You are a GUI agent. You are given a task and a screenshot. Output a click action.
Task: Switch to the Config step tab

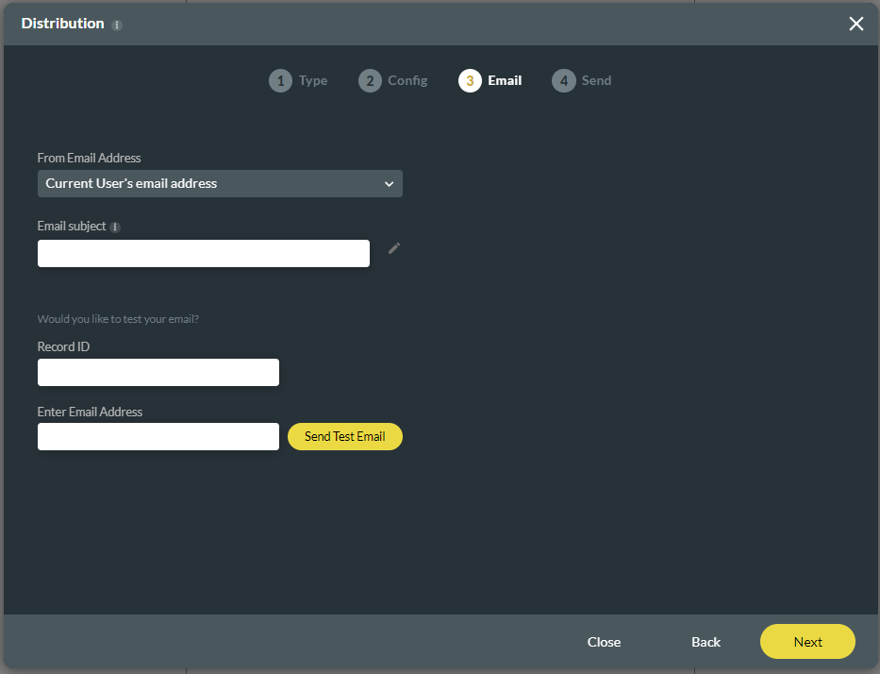393,80
